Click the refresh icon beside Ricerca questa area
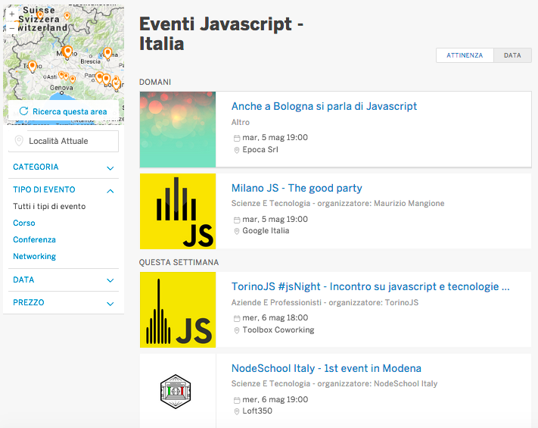 pyautogui.click(x=23, y=111)
